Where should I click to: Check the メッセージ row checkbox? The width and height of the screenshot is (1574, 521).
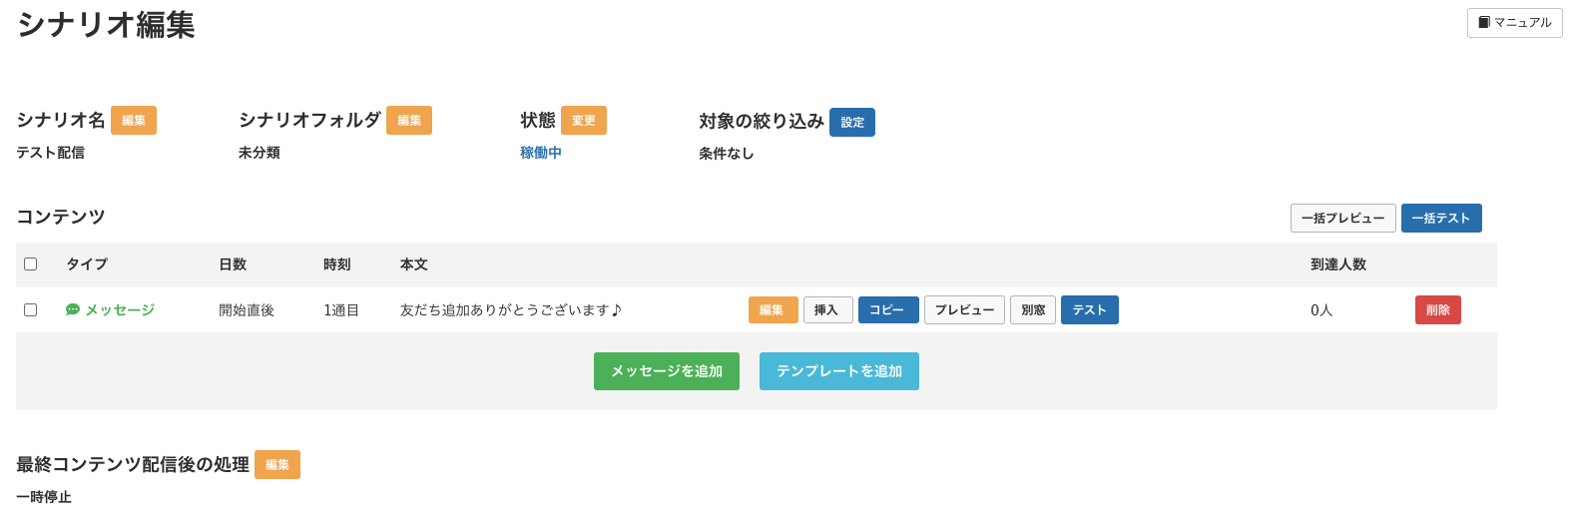click(x=30, y=310)
